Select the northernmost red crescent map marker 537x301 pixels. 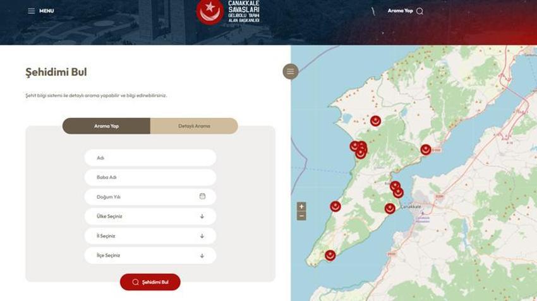pyautogui.click(x=376, y=121)
